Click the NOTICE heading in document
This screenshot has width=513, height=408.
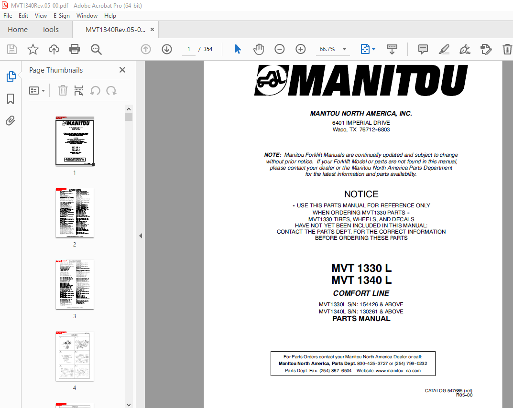tap(361, 194)
